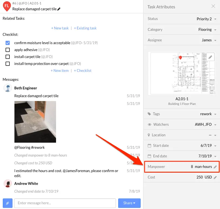
Task: Click the + New task link
Action: coord(60,28)
